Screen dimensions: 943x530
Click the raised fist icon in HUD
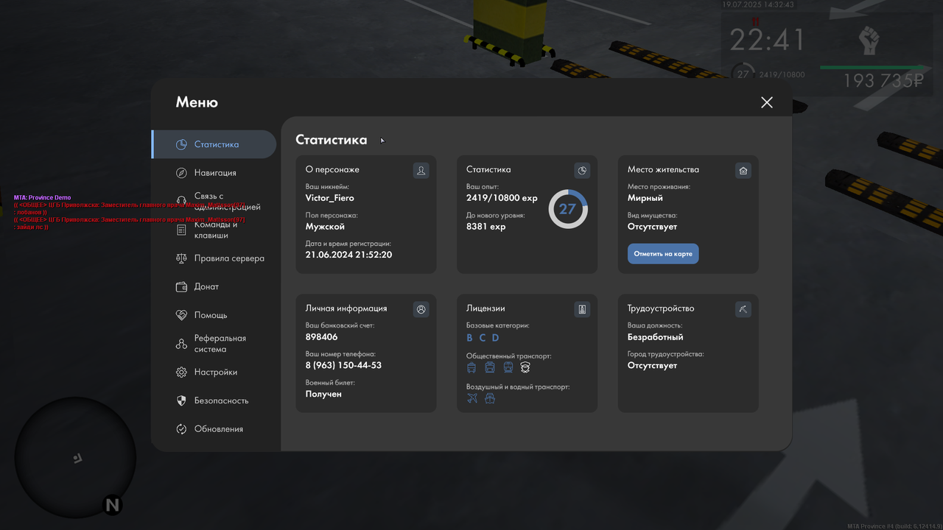pyautogui.click(x=869, y=40)
